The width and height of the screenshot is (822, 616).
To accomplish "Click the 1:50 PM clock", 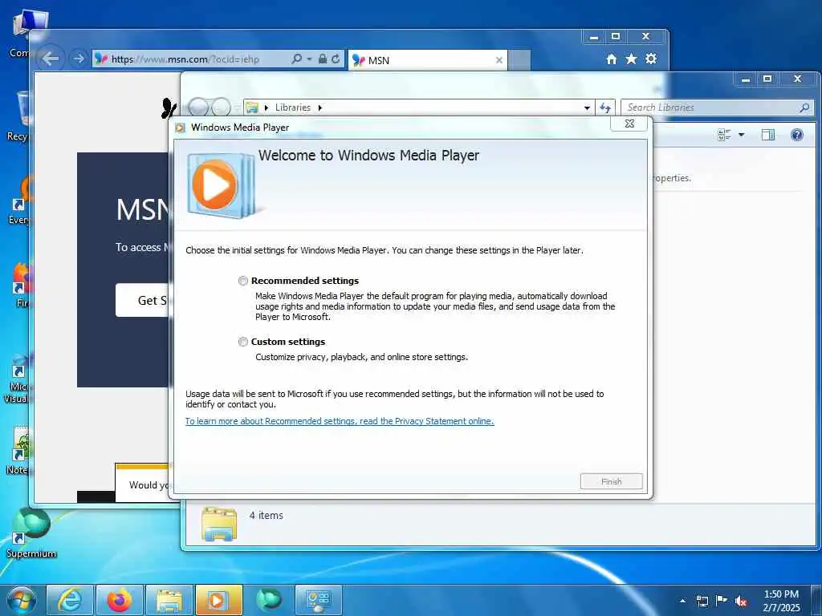I will point(781,594).
